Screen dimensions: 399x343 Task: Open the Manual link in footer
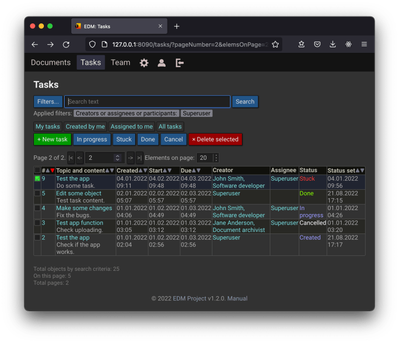(x=237, y=298)
